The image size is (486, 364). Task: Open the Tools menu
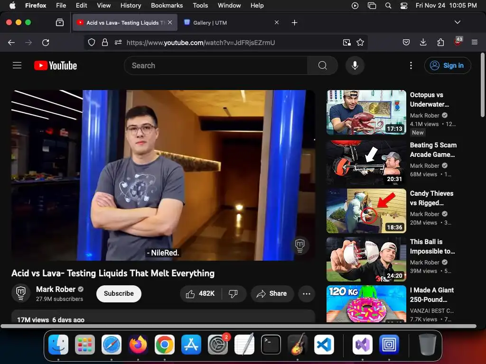[x=201, y=6]
